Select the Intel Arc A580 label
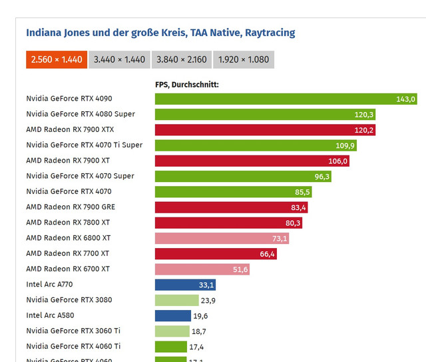Image resolution: width=426 pixels, height=362 pixels. pyautogui.click(x=50, y=316)
